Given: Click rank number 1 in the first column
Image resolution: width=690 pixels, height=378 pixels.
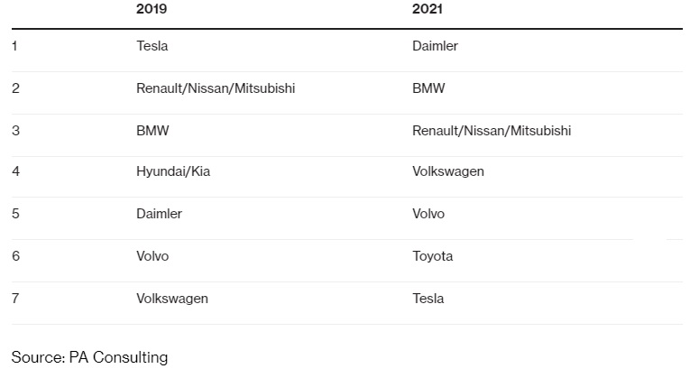Looking at the screenshot, I should click(14, 46).
